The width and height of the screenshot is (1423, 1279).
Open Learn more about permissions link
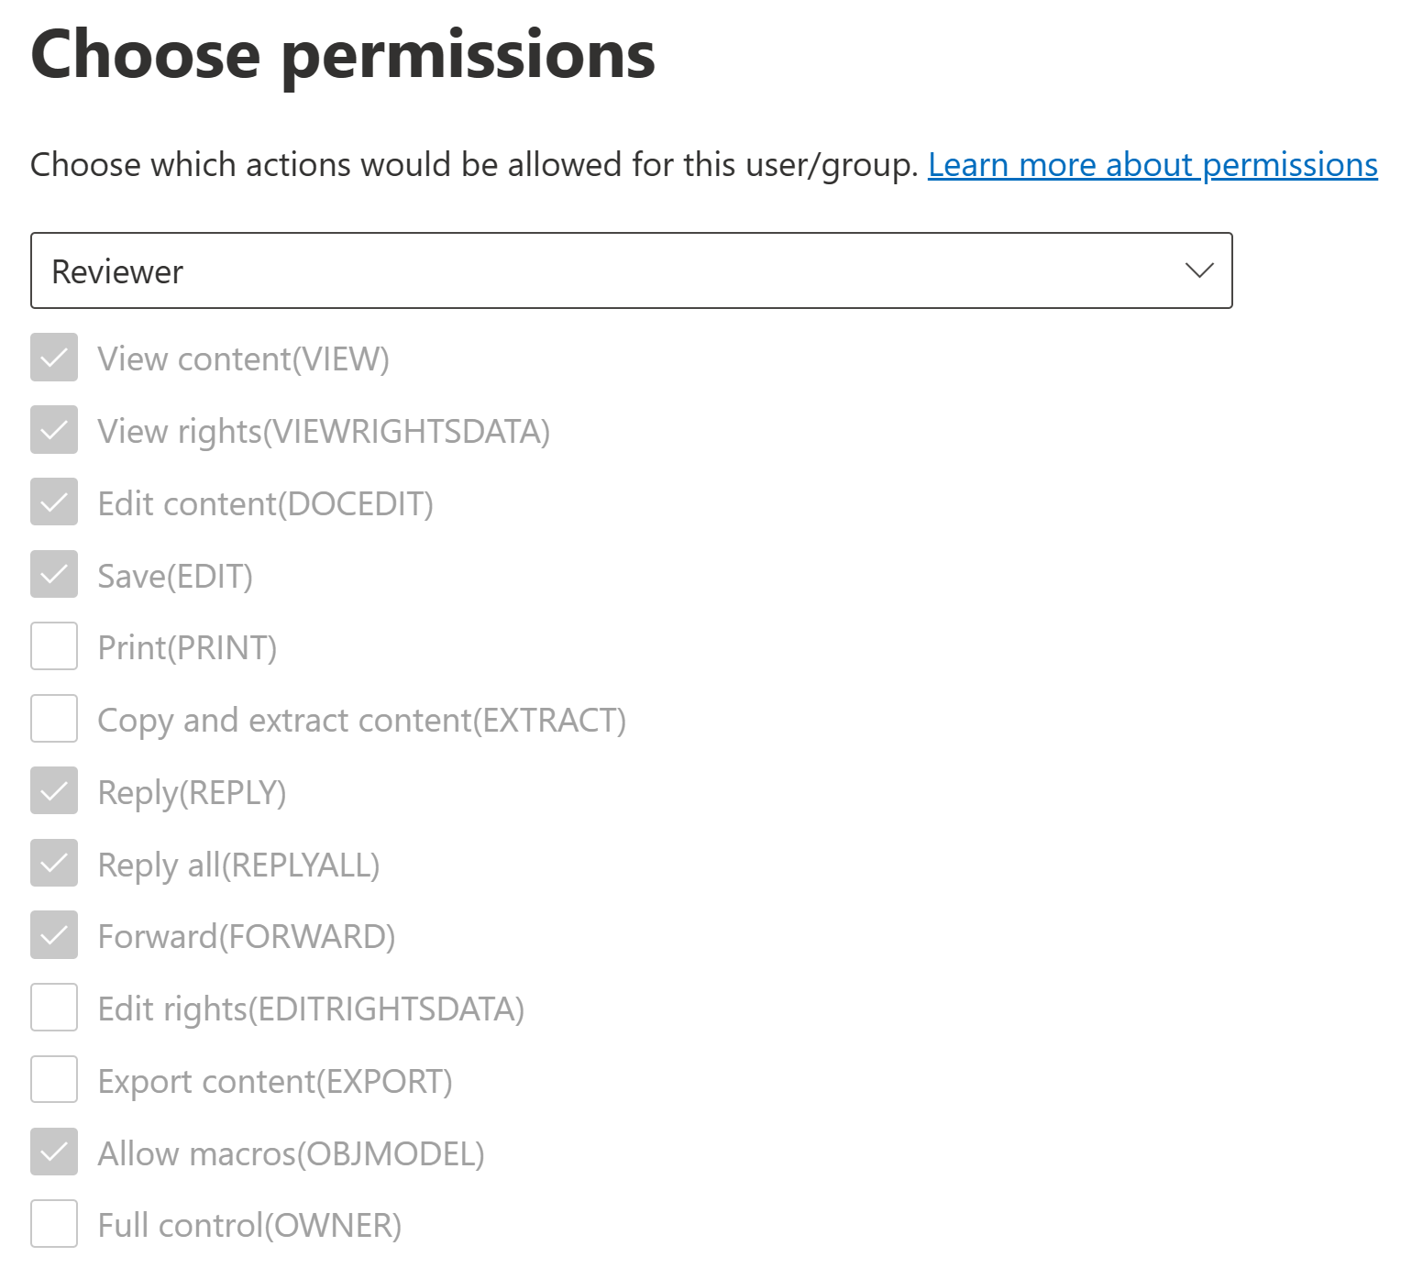[1152, 165]
